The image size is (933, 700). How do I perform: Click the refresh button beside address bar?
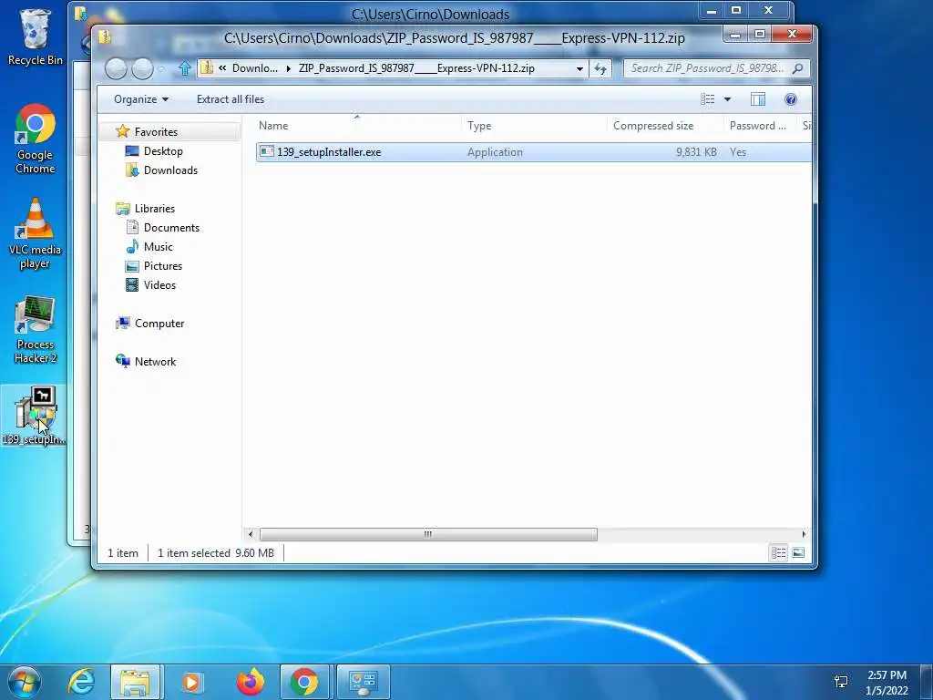[x=600, y=68]
